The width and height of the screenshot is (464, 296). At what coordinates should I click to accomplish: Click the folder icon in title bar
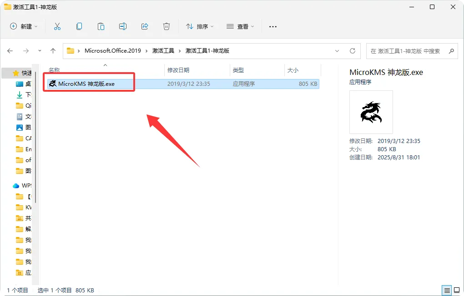7,7
